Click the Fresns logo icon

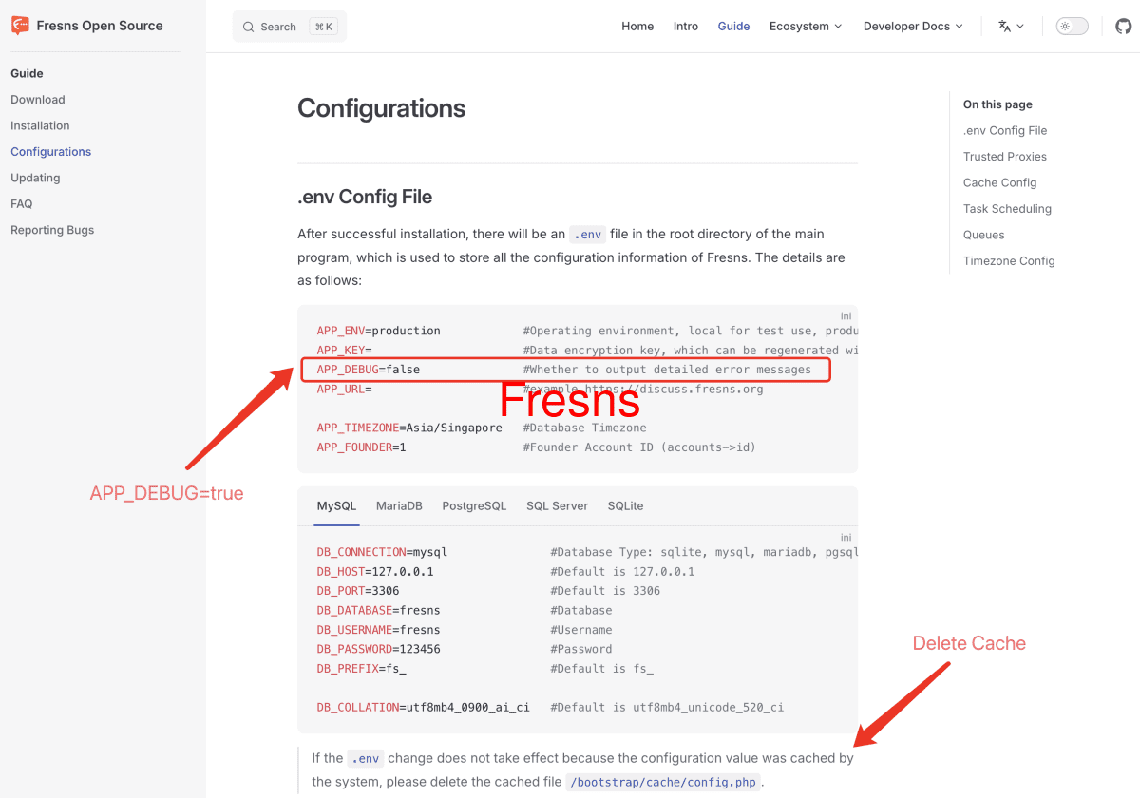(x=20, y=25)
